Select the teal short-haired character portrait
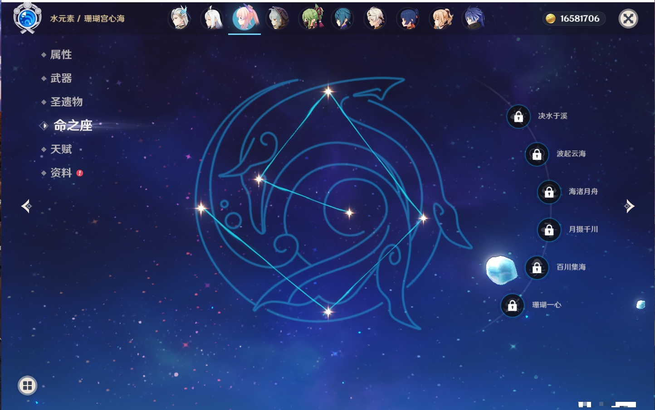The width and height of the screenshot is (655, 410). pyautogui.click(x=343, y=19)
